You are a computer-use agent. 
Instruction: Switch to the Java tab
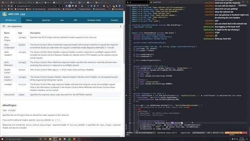tap(62, 20)
